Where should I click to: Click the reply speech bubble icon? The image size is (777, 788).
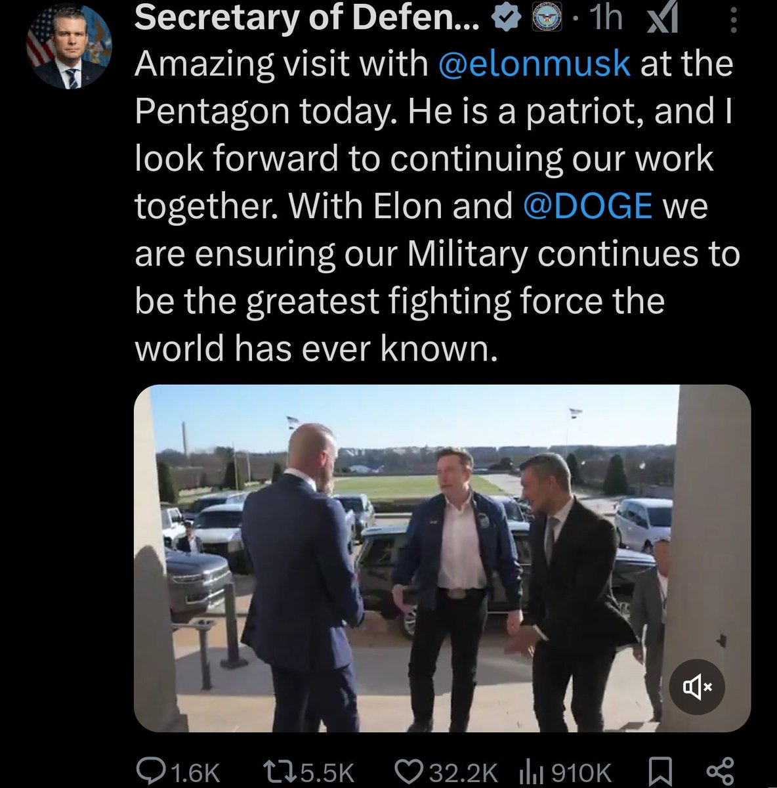point(150,770)
